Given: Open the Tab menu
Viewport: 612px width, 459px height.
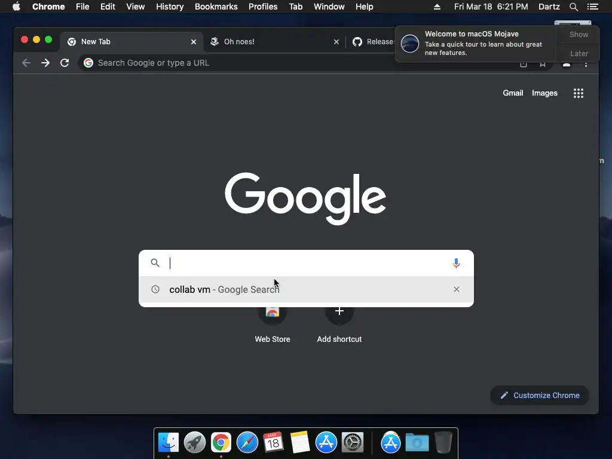Looking at the screenshot, I should pyautogui.click(x=295, y=7).
